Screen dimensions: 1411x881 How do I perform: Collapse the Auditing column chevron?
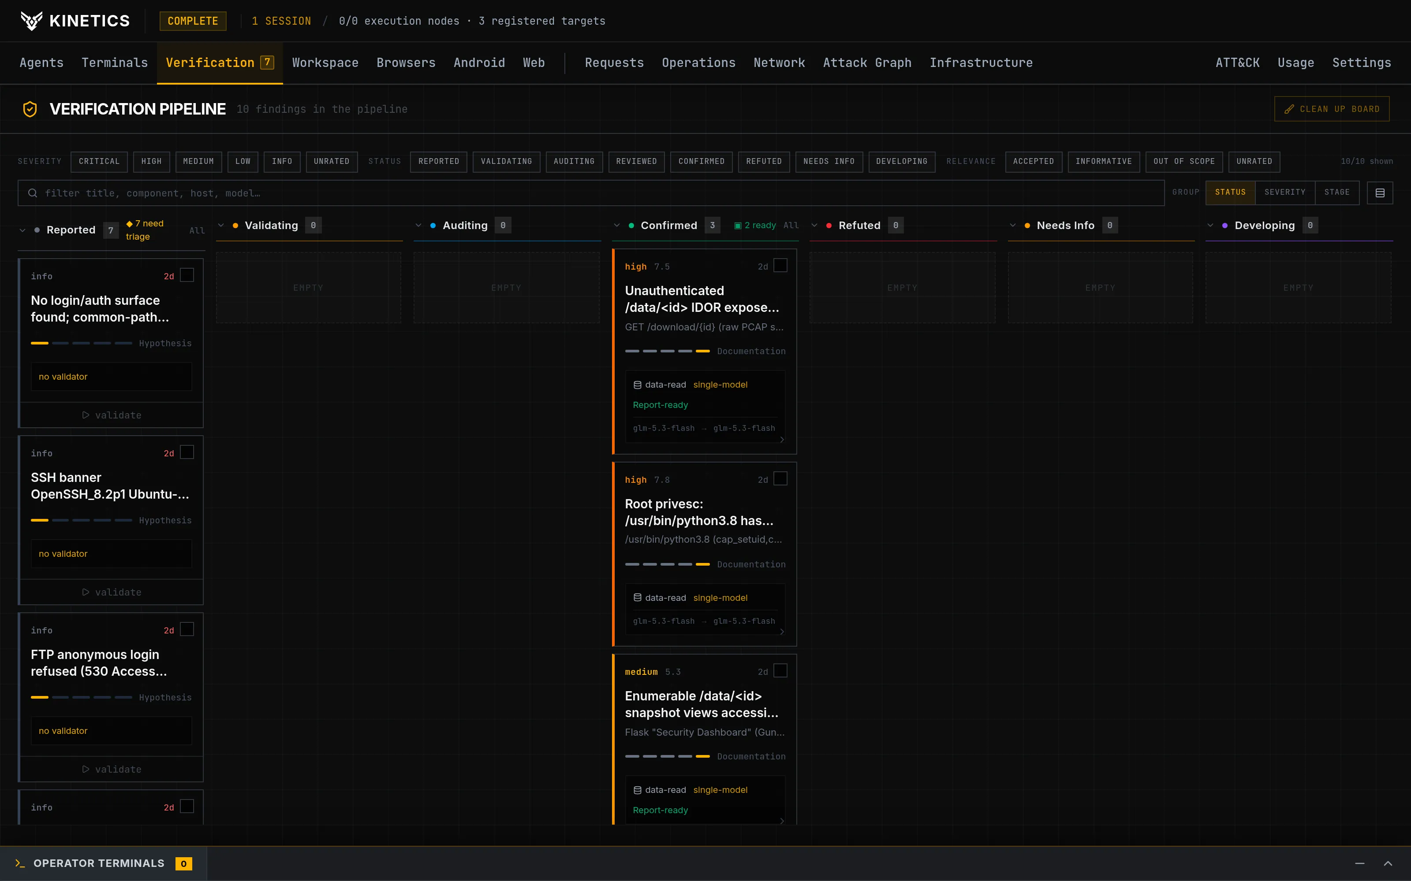coord(418,226)
